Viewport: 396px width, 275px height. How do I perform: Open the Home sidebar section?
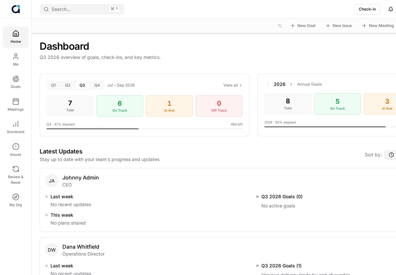16,37
